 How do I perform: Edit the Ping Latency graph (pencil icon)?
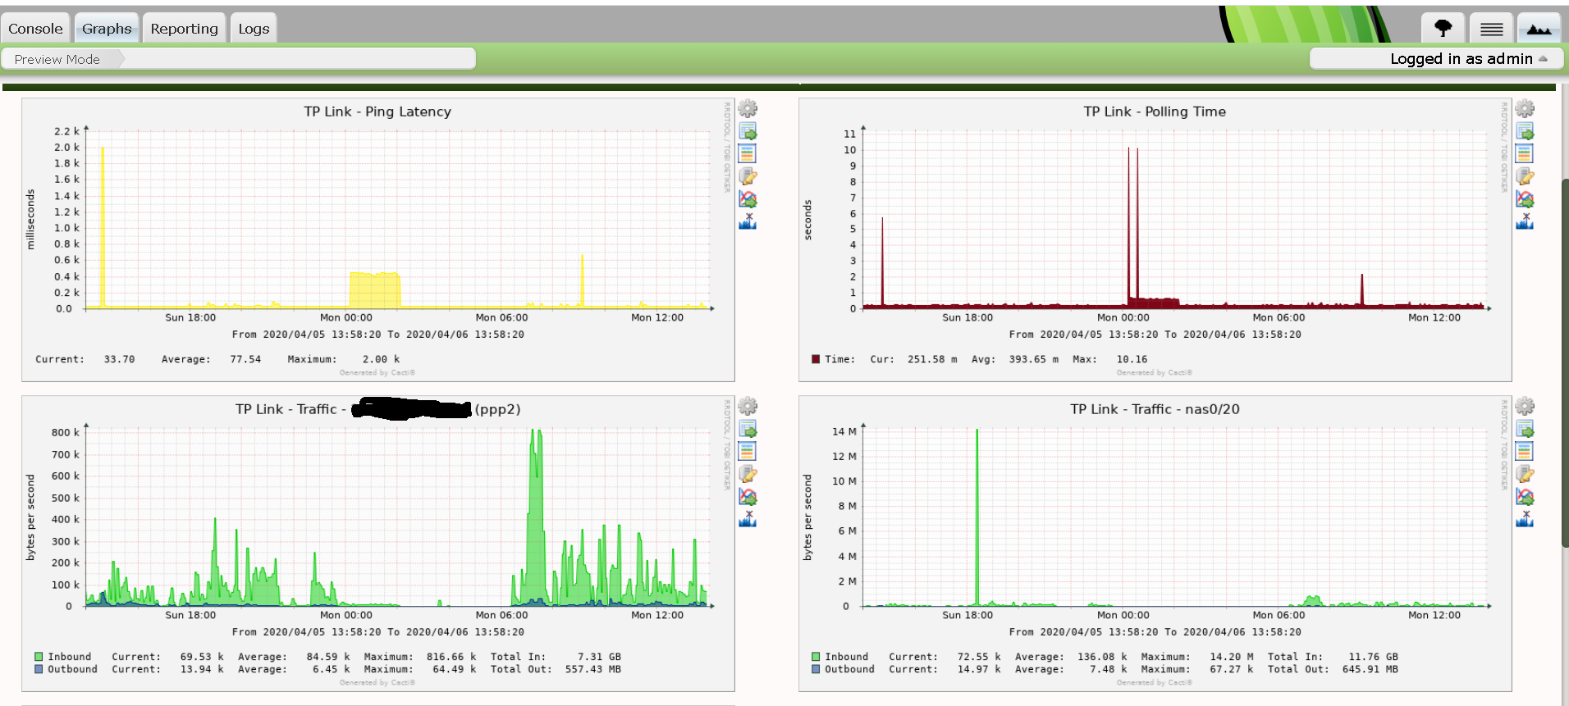(x=748, y=176)
